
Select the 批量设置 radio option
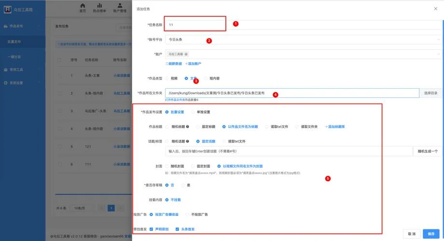[x=174, y=112]
